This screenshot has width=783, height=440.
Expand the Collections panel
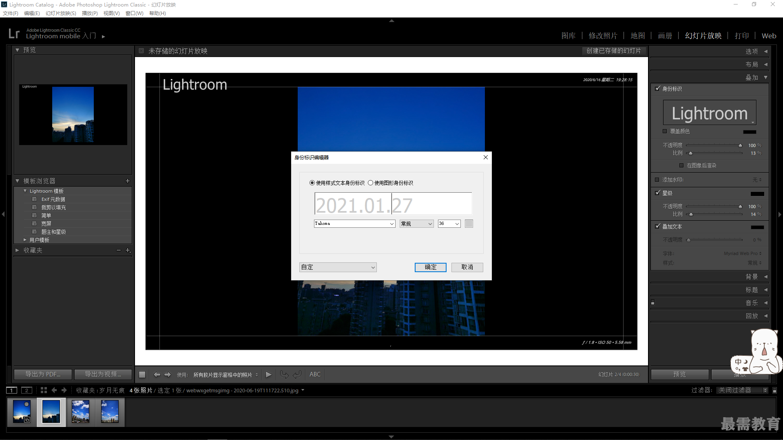point(17,250)
